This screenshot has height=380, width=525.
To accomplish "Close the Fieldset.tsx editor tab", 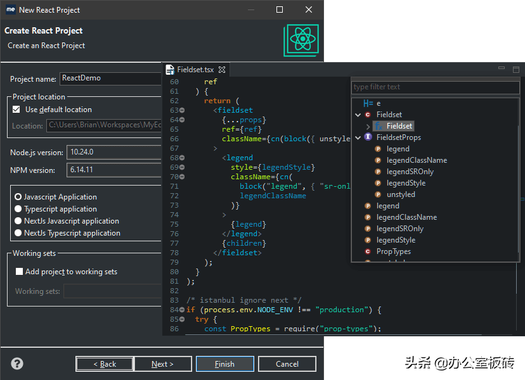I will 222,70.
